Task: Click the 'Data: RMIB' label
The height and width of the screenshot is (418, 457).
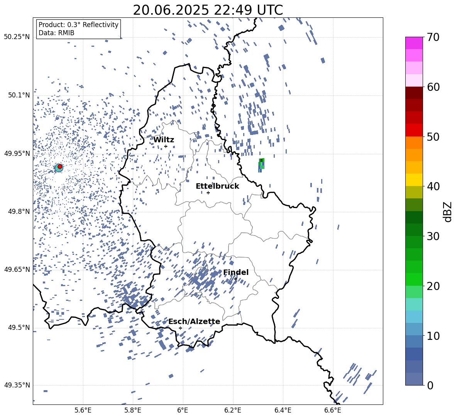Action: pos(56,33)
